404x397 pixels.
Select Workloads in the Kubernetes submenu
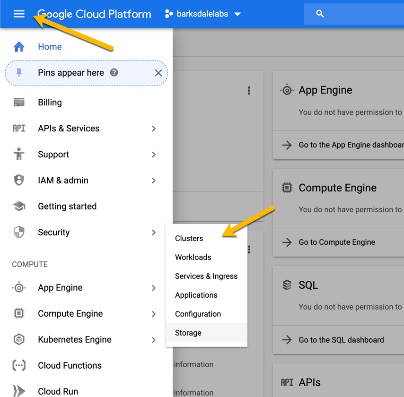point(206,257)
